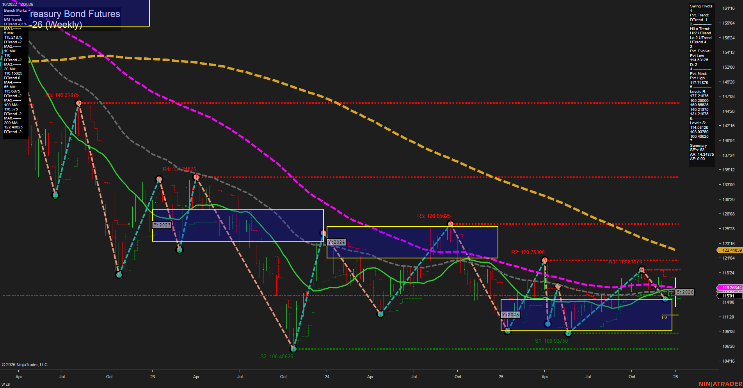This screenshot has width=743, height=388.
Task: Click the Y:2023 range label
Action: [162, 224]
